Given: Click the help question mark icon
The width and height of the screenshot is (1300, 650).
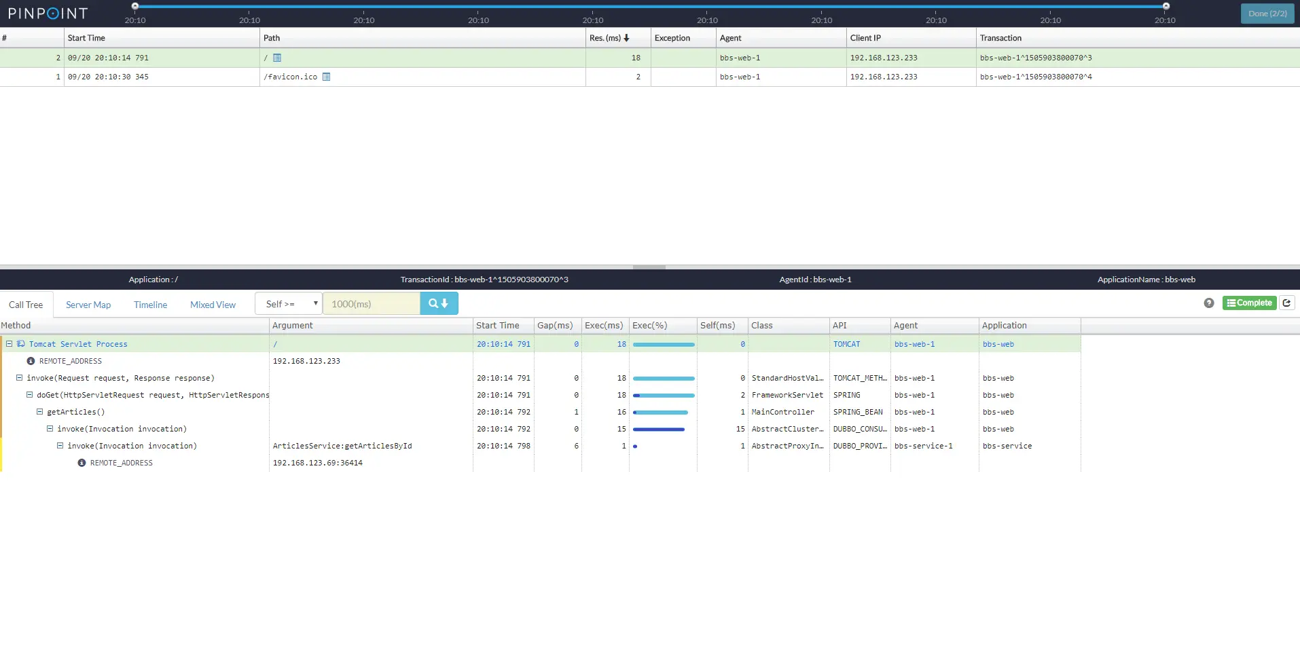Looking at the screenshot, I should point(1209,303).
